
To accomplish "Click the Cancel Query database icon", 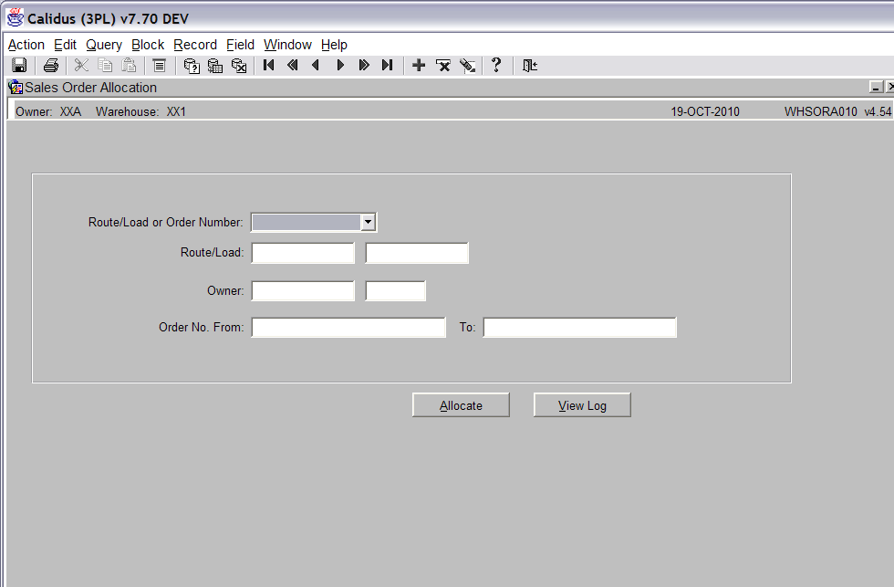I will [239, 66].
